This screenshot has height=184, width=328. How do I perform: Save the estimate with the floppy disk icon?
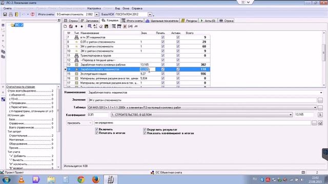tap(5, 14)
